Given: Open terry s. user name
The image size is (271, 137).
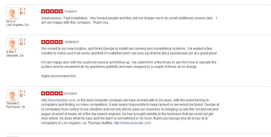Looking at the screenshot, I should tap(11, 21).
